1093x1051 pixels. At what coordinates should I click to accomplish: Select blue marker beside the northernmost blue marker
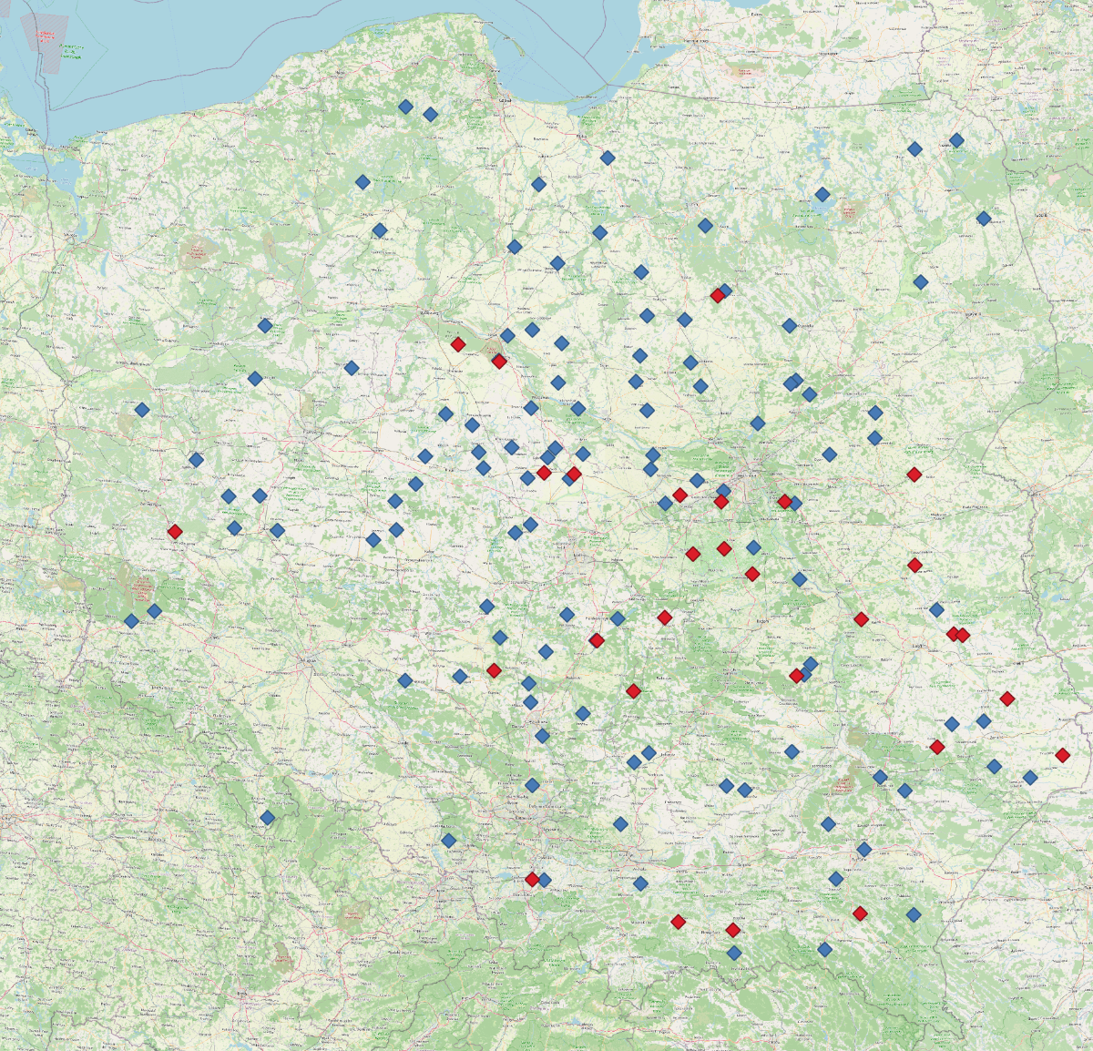pyautogui.click(x=431, y=115)
